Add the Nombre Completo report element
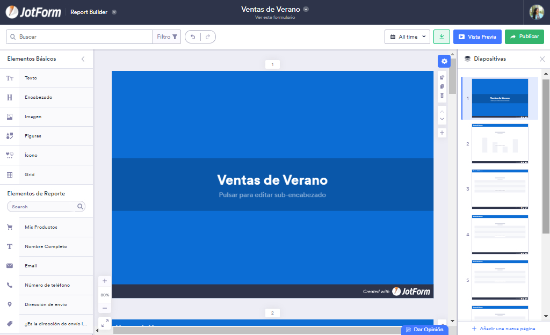Screen dimensions: 550x335 point(47,247)
